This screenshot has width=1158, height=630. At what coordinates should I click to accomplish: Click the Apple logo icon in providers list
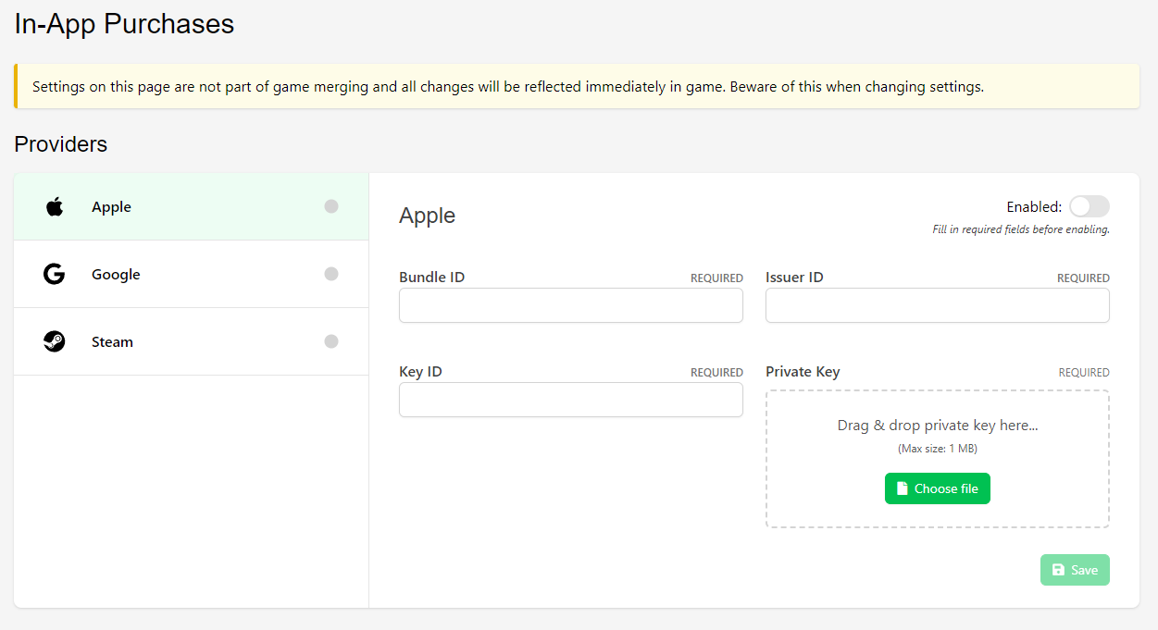[x=55, y=206]
